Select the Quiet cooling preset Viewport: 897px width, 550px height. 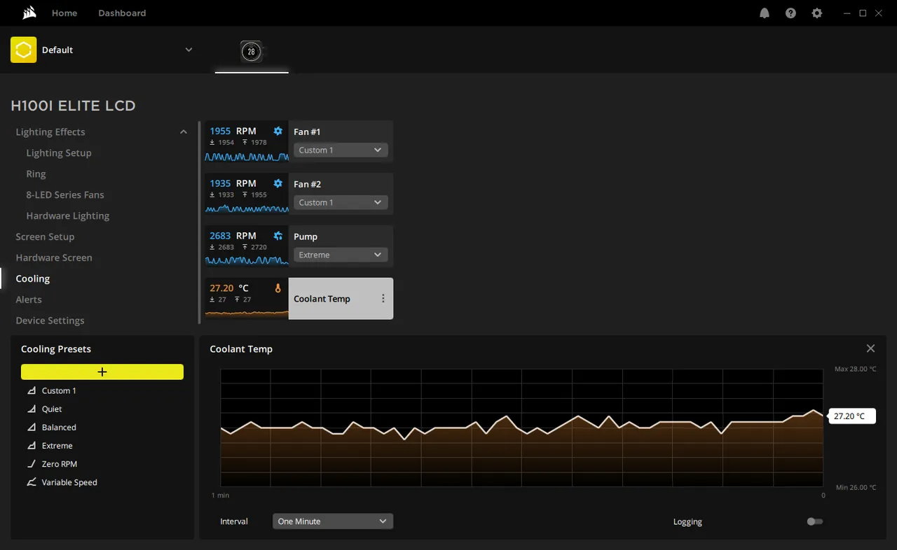[52, 409]
